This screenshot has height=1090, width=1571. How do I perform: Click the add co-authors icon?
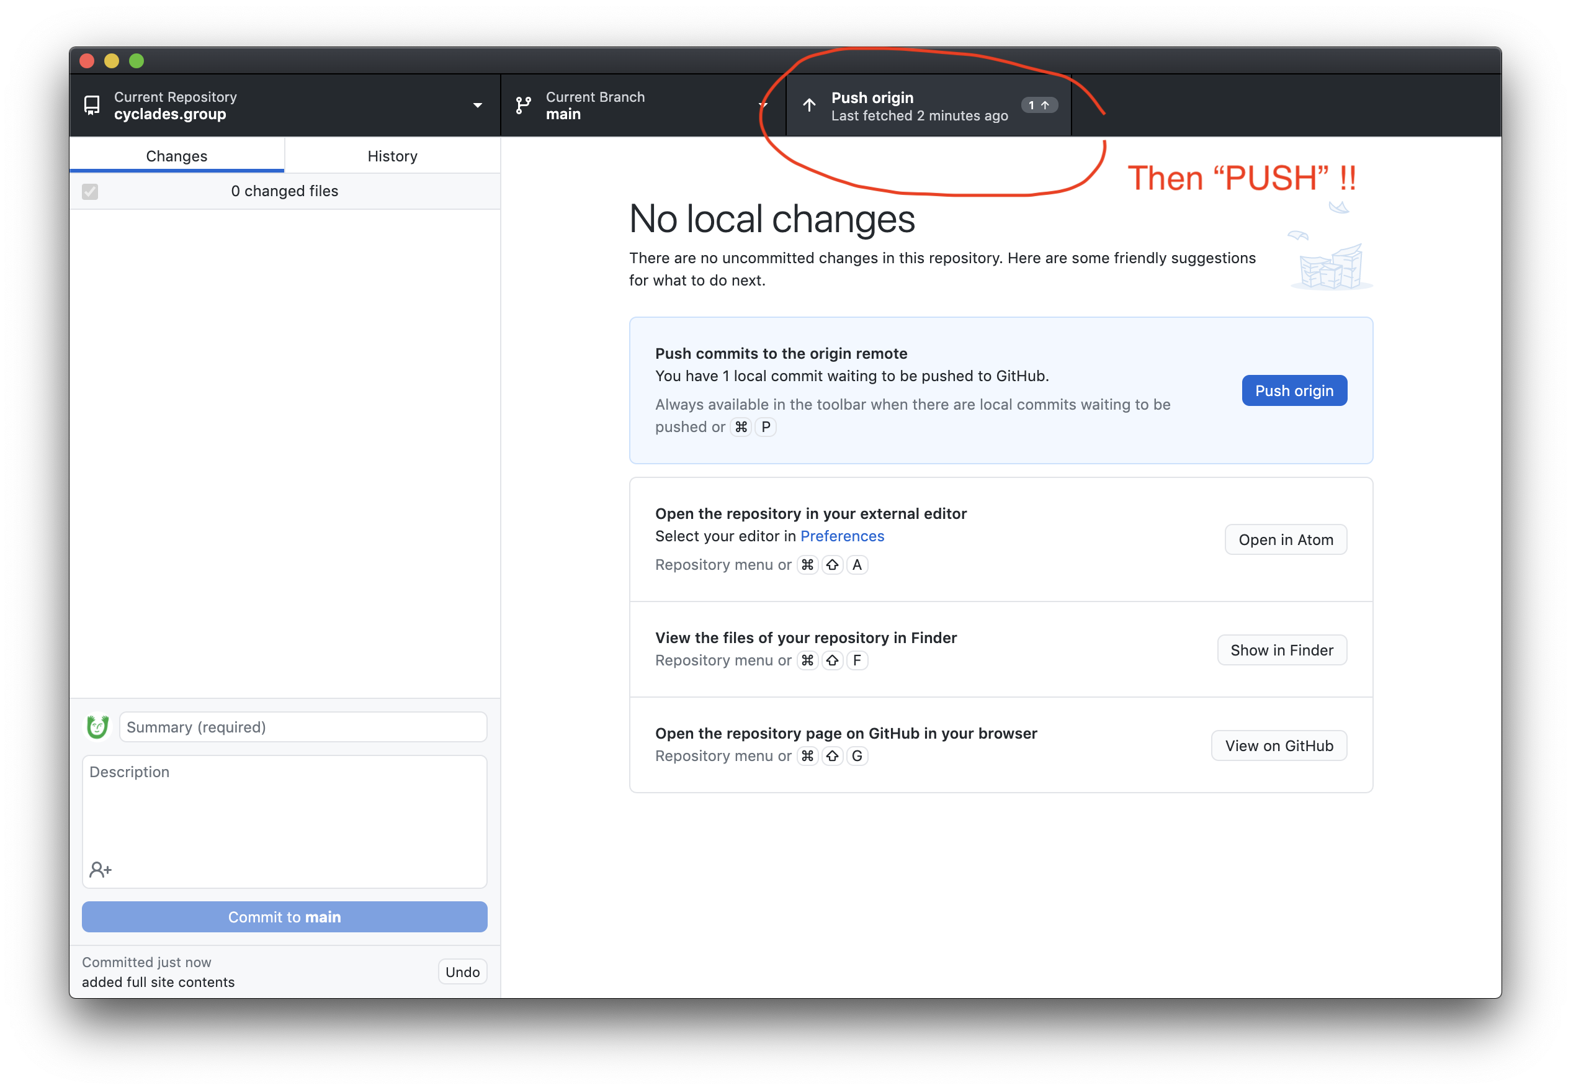click(x=101, y=870)
